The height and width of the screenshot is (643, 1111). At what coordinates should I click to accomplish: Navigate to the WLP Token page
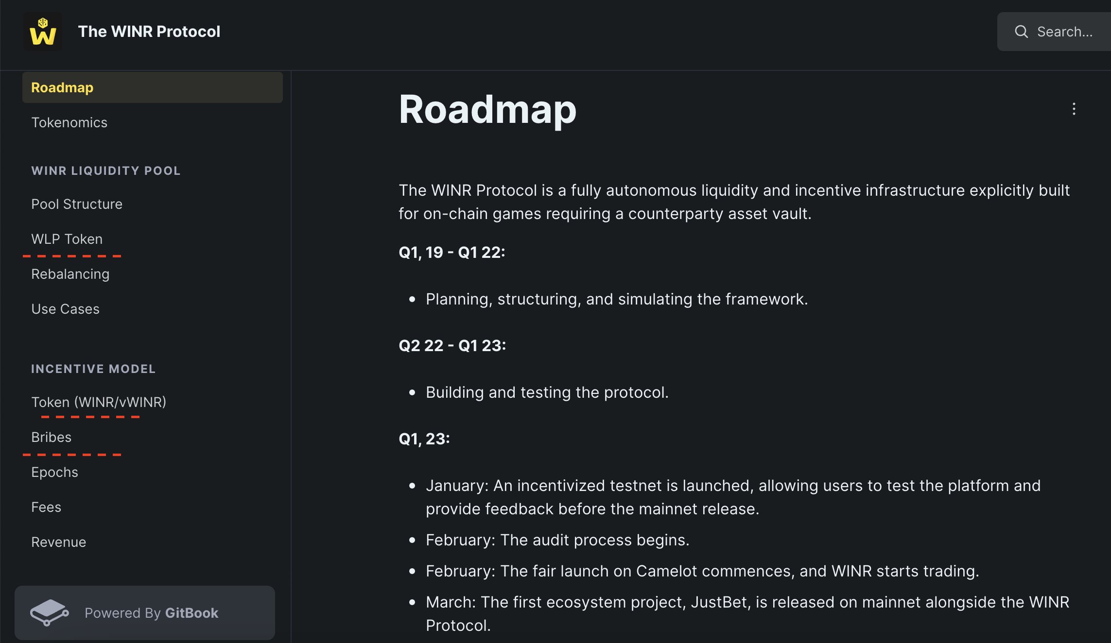(67, 239)
